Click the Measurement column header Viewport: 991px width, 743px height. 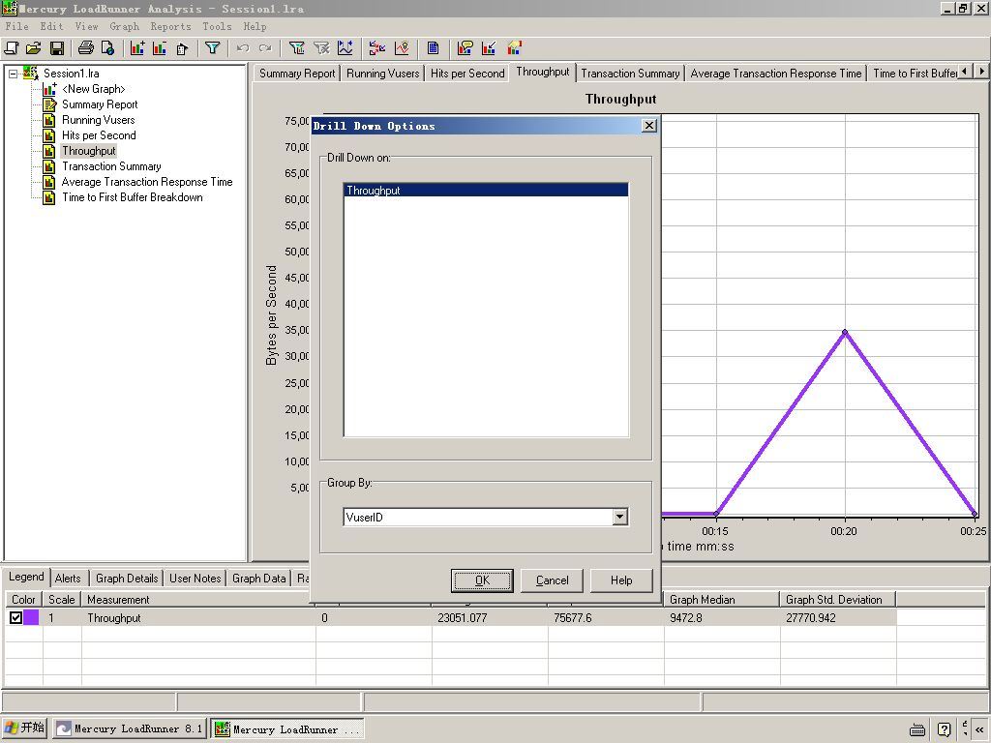198,600
